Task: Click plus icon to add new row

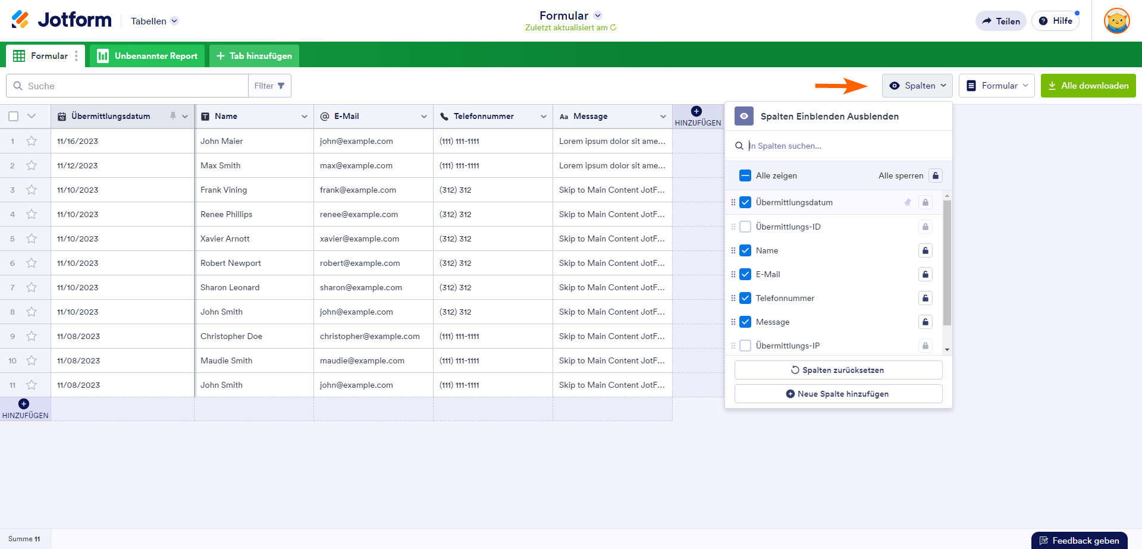Action: coord(24,404)
